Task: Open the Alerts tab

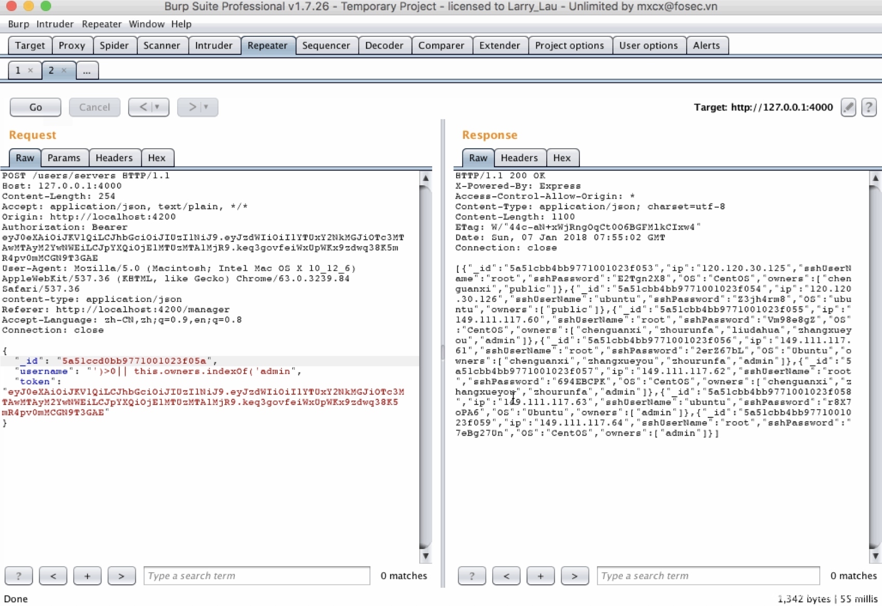Action: click(x=706, y=46)
